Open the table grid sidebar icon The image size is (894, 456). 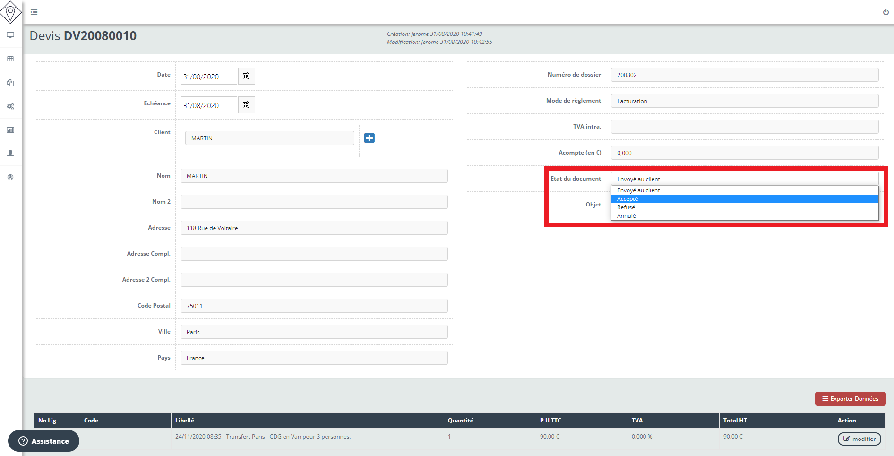tap(10, 59)
